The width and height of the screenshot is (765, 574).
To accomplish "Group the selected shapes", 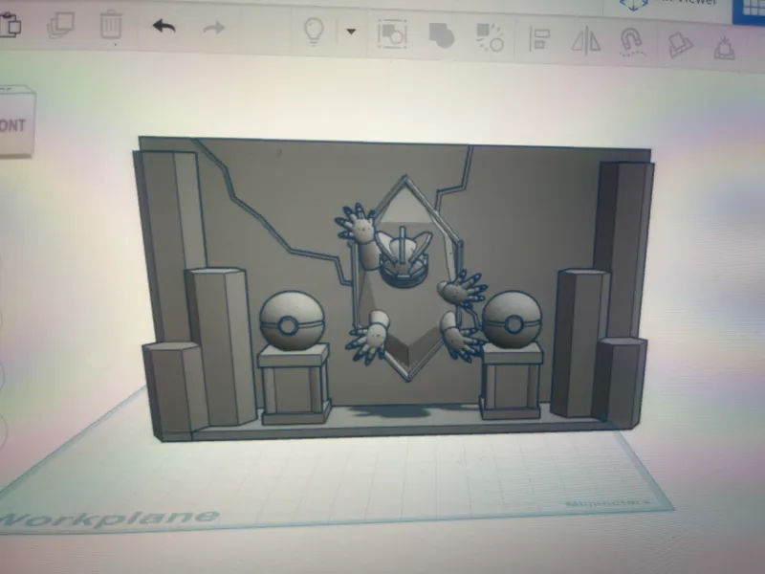I will pyautogui.click(x=442, y=35).
